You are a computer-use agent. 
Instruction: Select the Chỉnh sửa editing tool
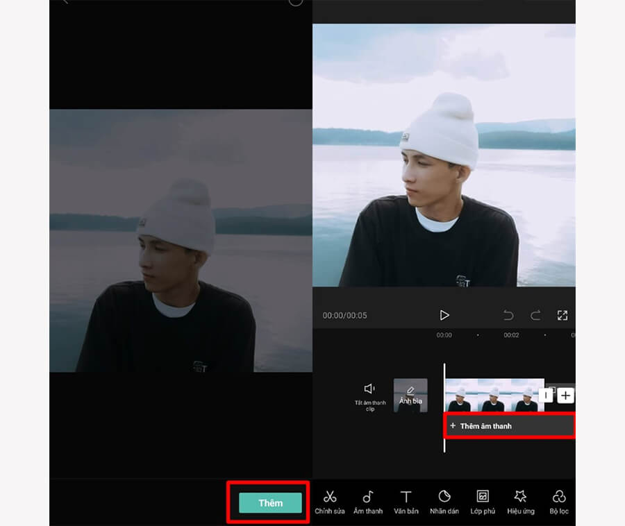330,501
